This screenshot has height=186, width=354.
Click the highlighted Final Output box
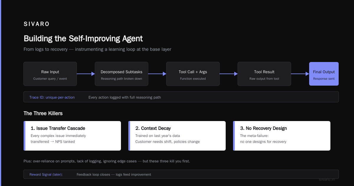[x=324, y=74]
